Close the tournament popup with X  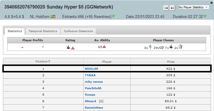[x=211, y=3]
